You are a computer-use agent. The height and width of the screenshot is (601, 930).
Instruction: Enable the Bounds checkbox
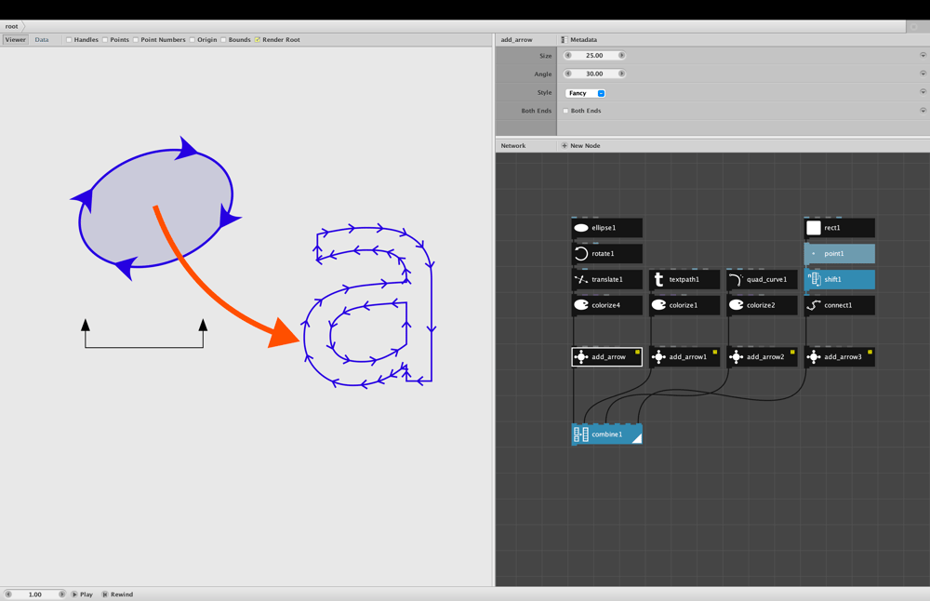[x=223, y=40]
